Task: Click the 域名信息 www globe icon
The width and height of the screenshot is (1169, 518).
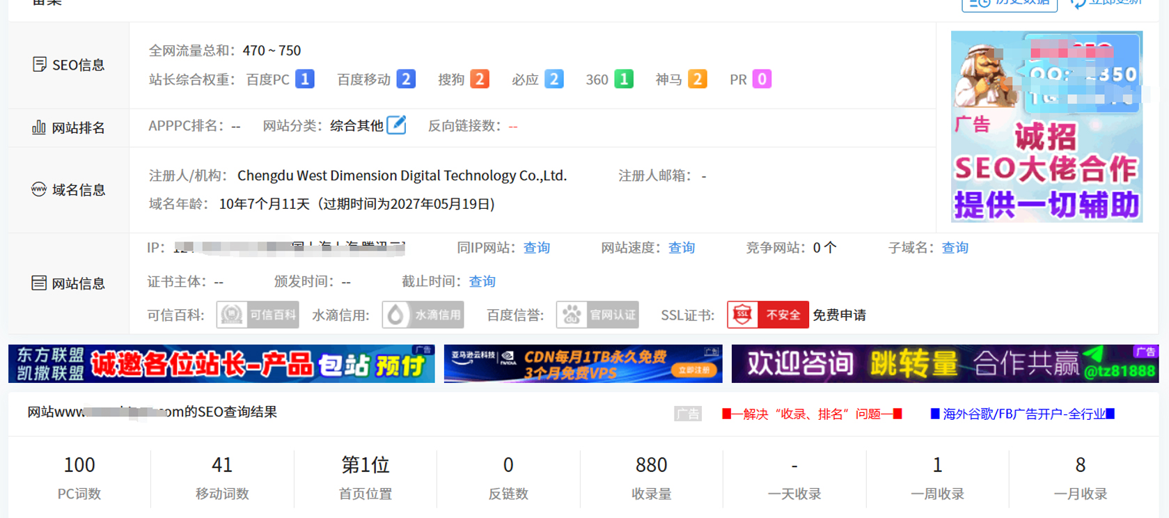Action: coord(39,189)
